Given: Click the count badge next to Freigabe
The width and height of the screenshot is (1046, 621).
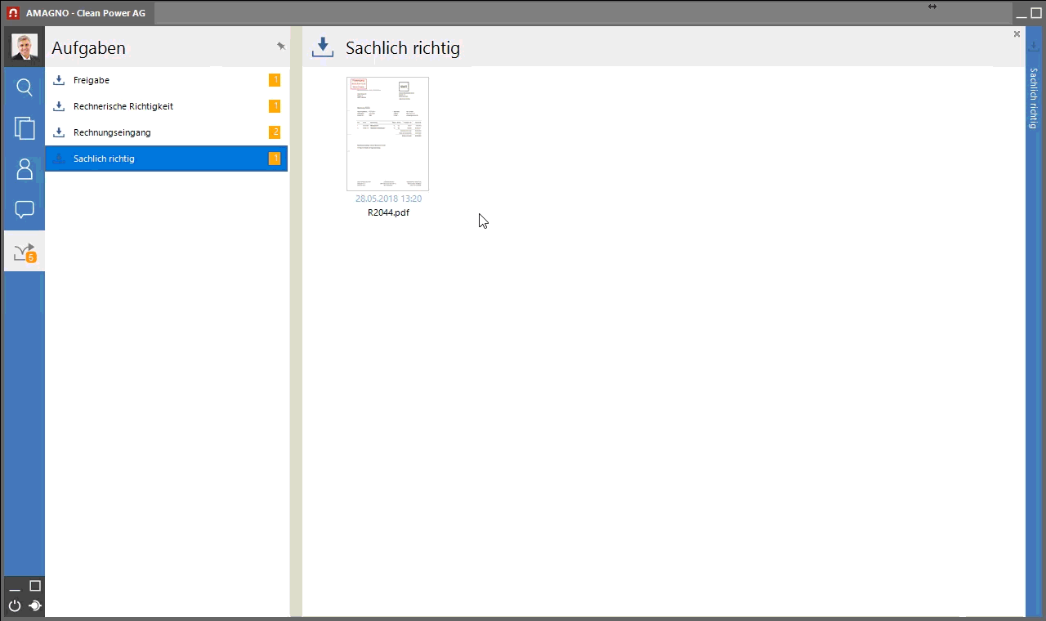Looking at the screenshot, I should pos(275,80).
